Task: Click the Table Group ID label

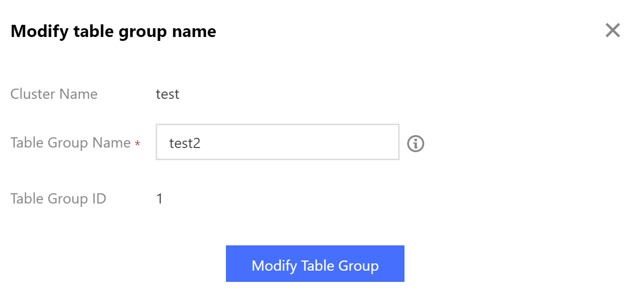Action: pyautogui.click(x=58, y=199)
